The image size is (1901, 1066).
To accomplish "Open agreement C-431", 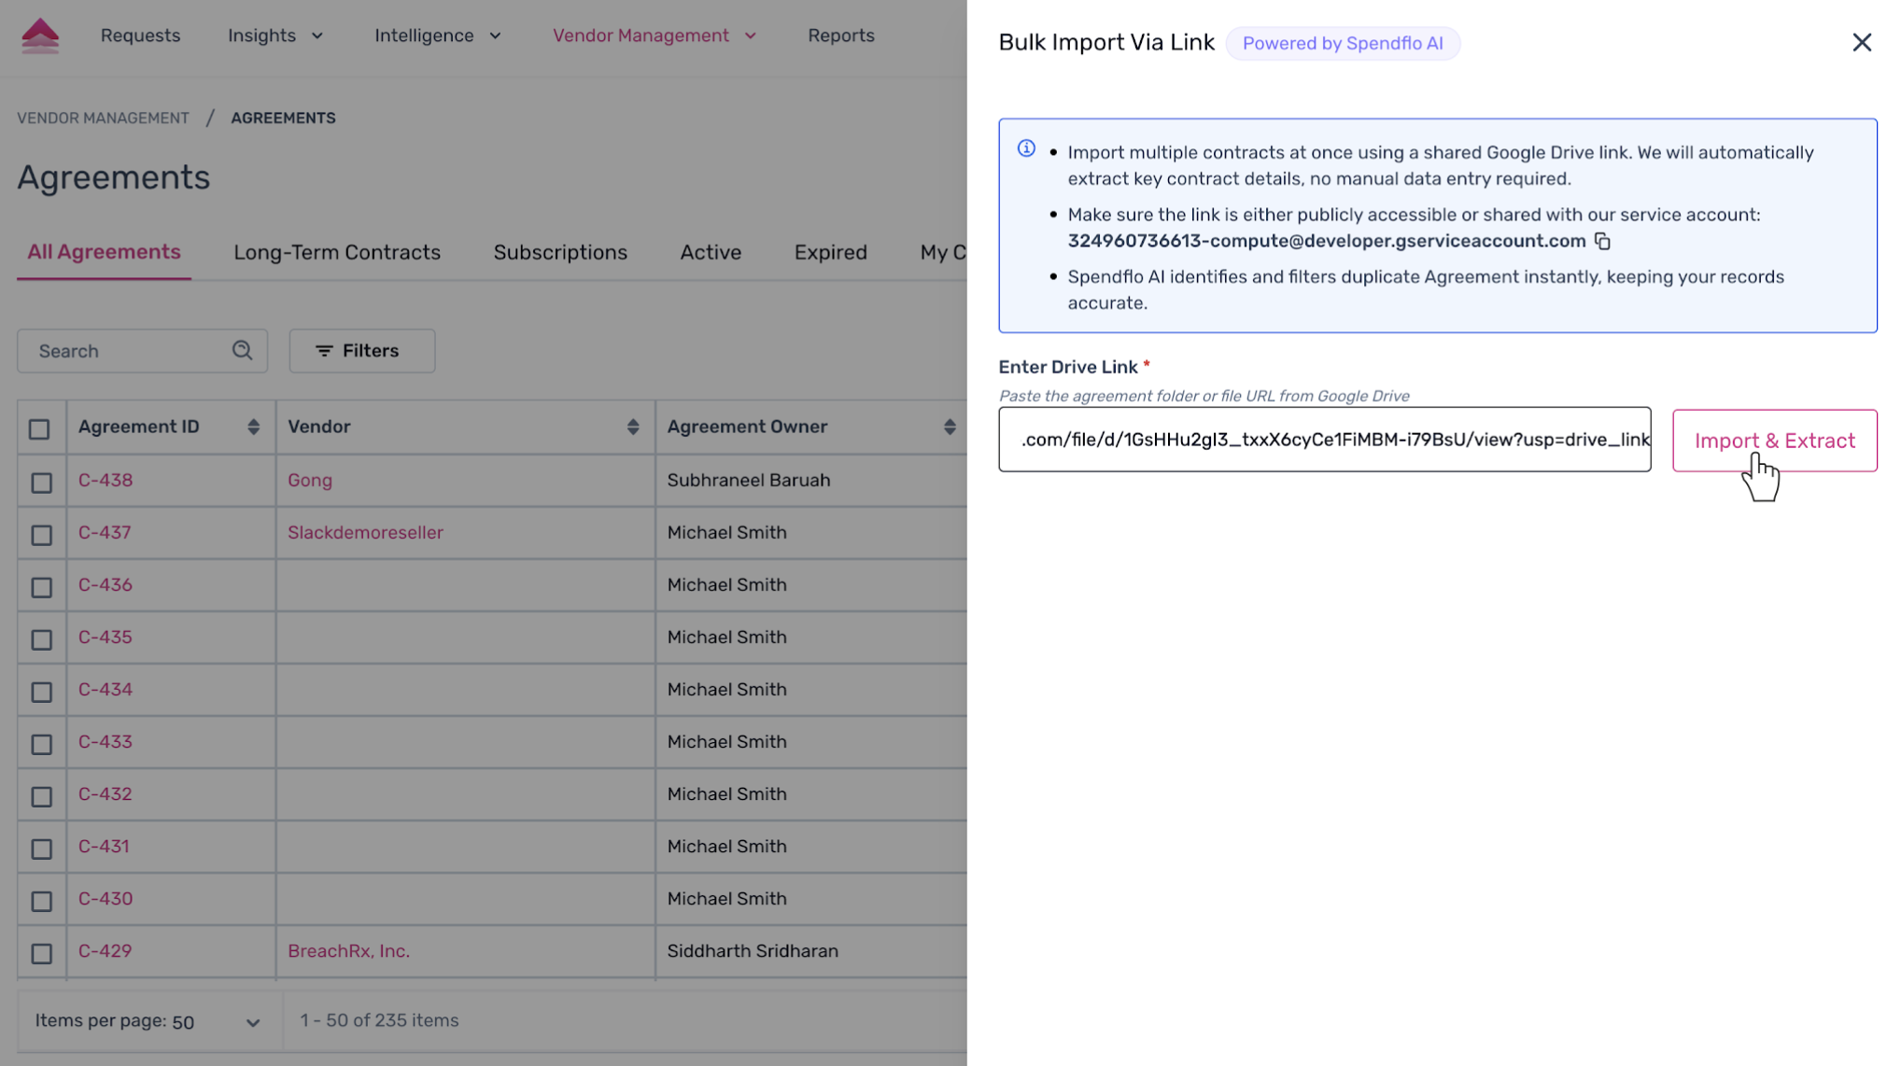I will [104, 846].
